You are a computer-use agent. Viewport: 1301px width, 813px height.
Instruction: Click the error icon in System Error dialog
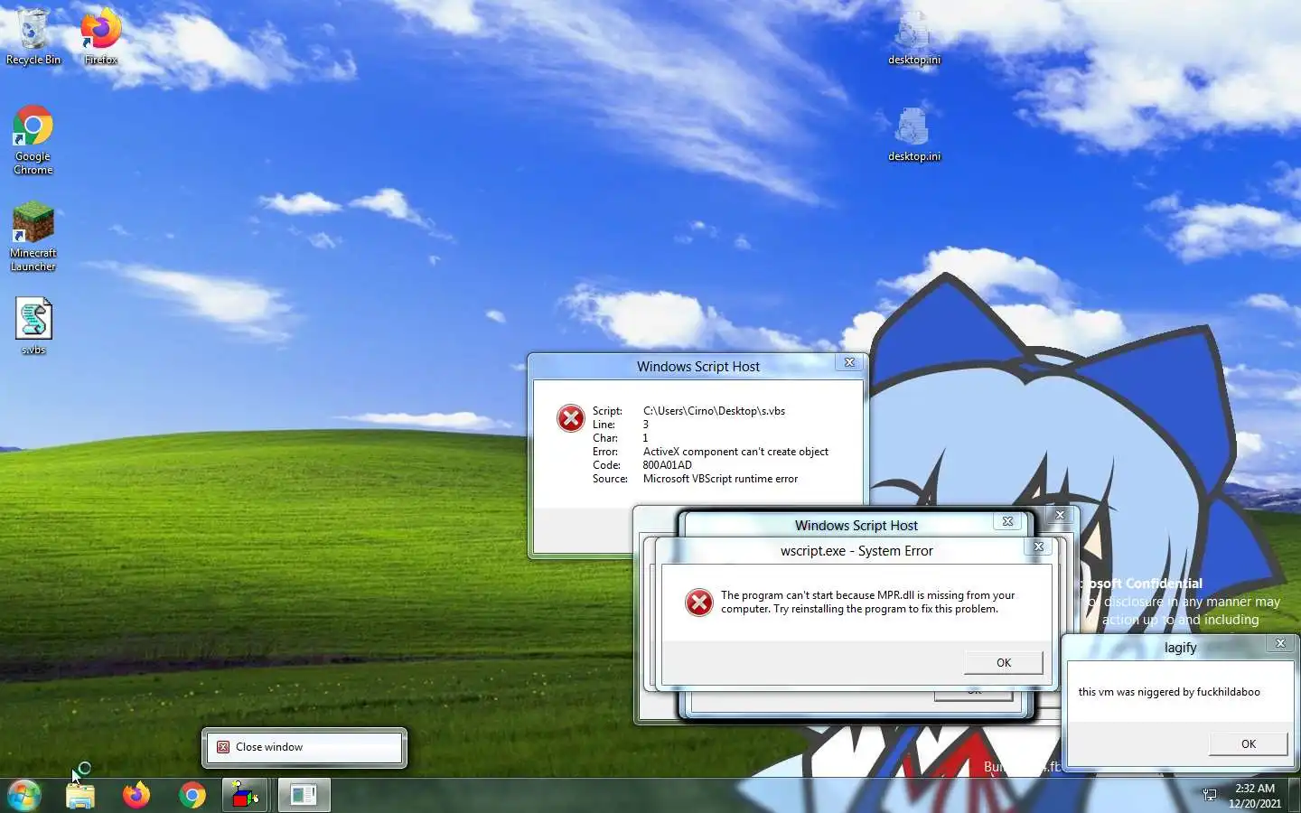pos(699,603)
